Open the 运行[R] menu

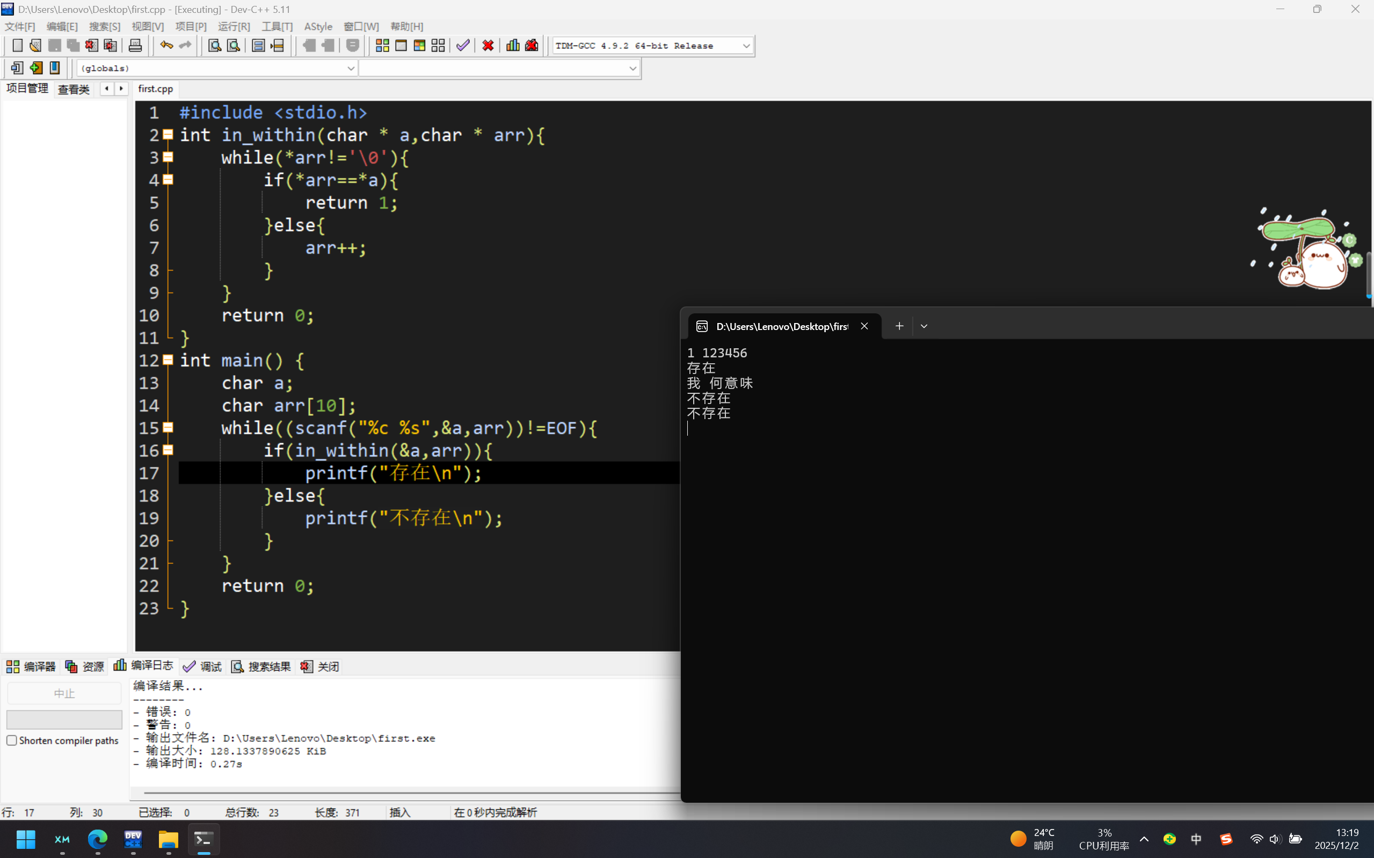tap(234, 27)
